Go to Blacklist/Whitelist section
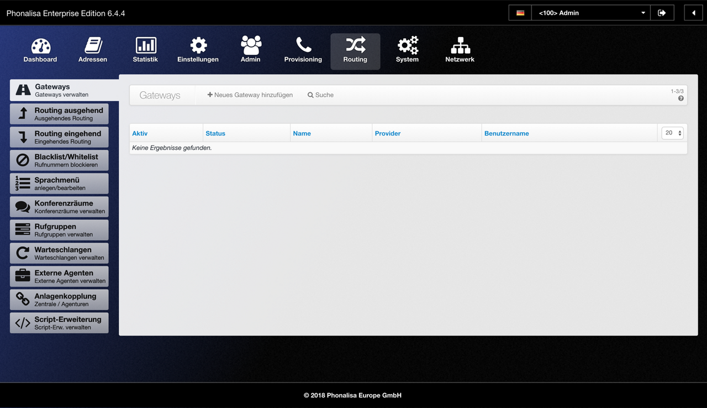The width and height of the screenshot is (707, 408). tap(59, 160)
